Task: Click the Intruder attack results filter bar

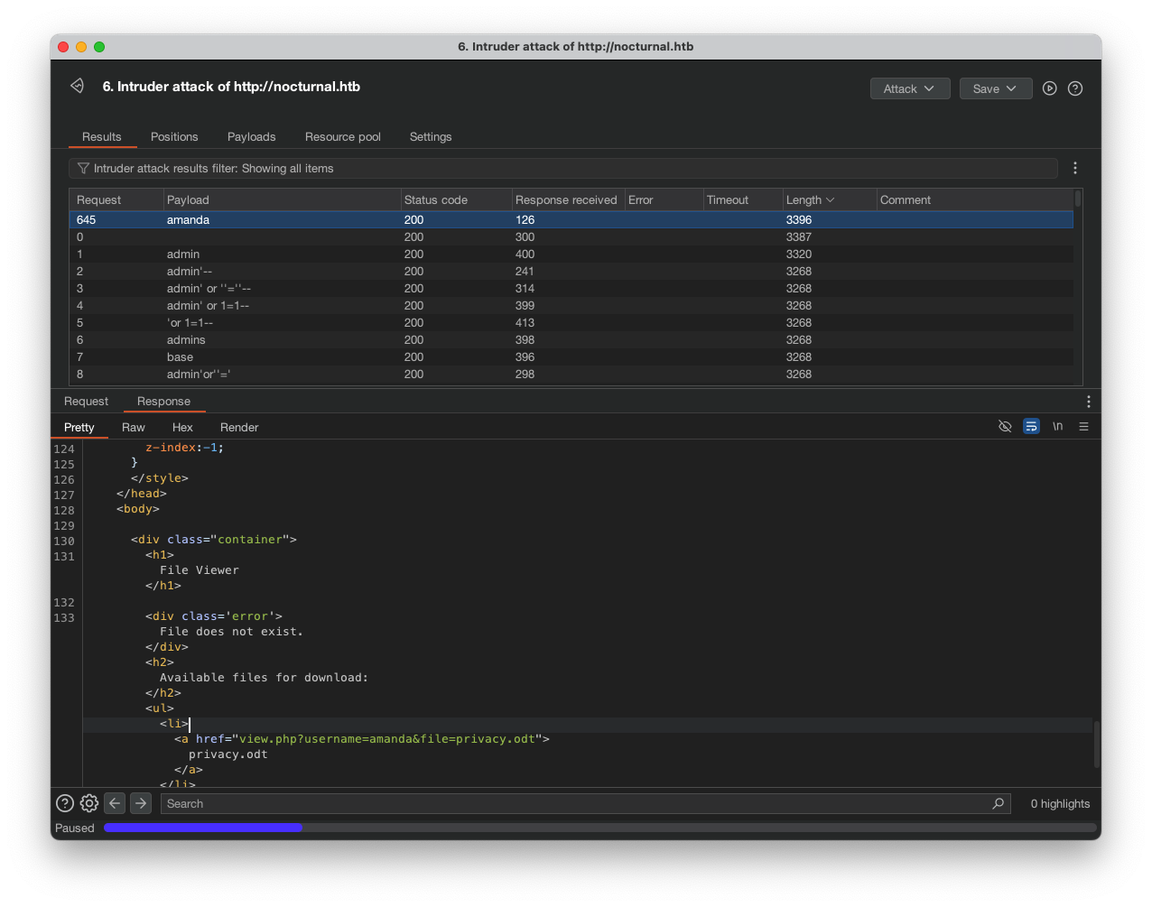Action: coord(563,169)
